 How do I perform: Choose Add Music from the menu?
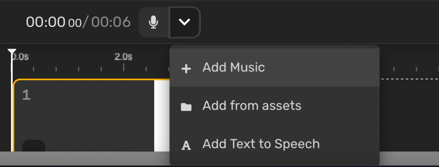tap(274, 68)
